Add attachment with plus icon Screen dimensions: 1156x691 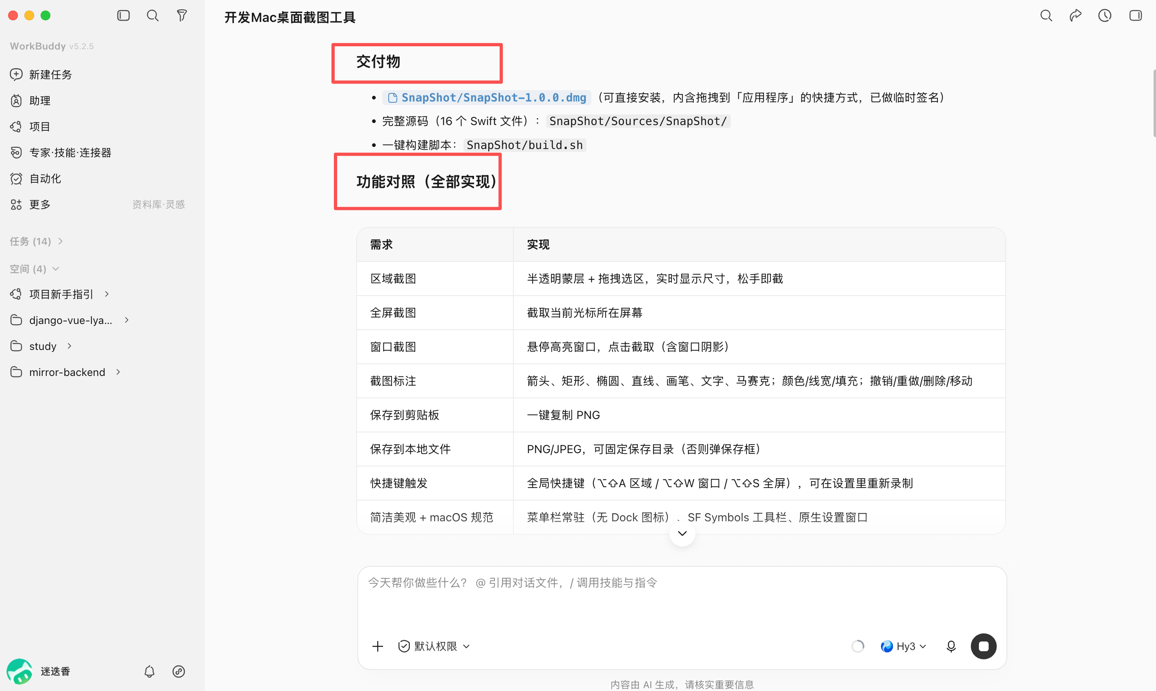(x=378, y=646)
